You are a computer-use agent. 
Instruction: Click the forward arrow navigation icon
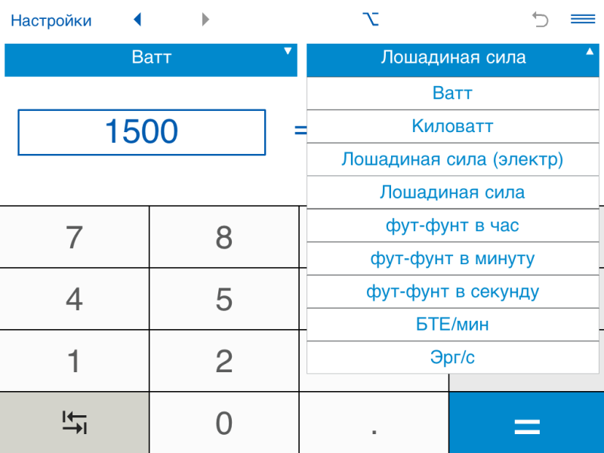click(x=205, y=20)
